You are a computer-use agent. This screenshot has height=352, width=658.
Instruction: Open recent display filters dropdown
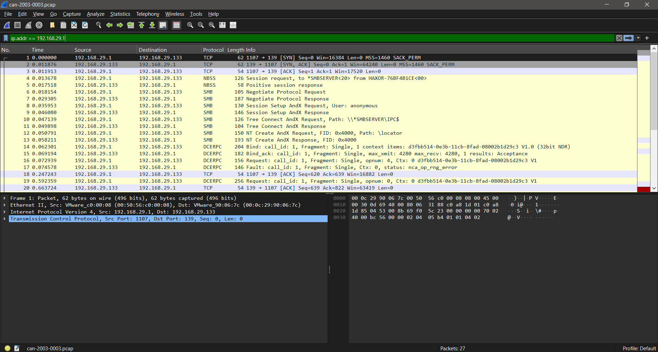(x=638, y=38)
